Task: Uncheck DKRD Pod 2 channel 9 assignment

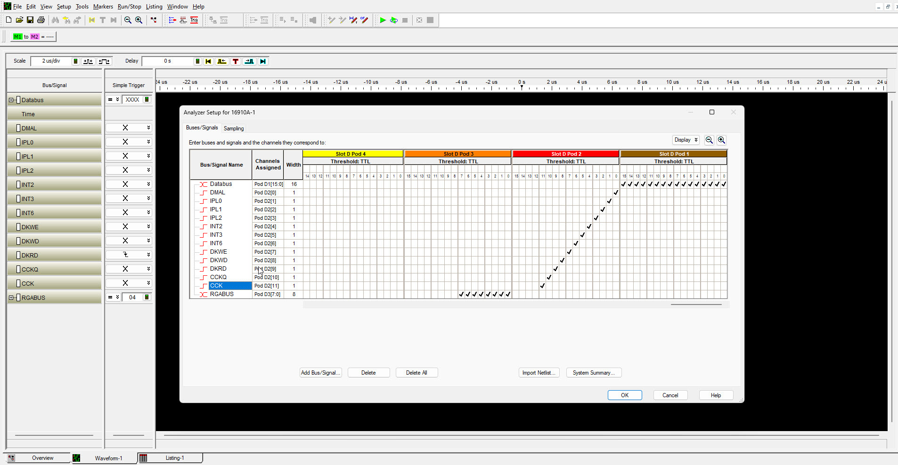Action: (555, 269)
